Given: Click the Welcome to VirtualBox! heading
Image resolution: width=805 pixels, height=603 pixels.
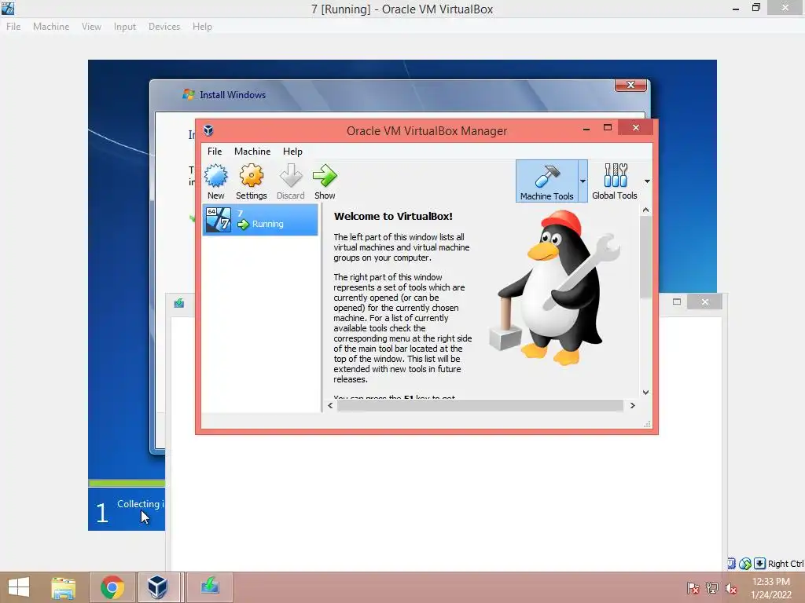Looking at the screenshot, I should (393, 217).
